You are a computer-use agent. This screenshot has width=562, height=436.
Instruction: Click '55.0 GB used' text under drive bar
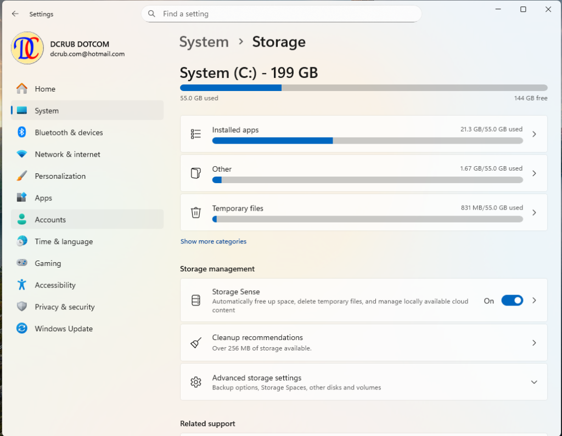pos(199,98)
